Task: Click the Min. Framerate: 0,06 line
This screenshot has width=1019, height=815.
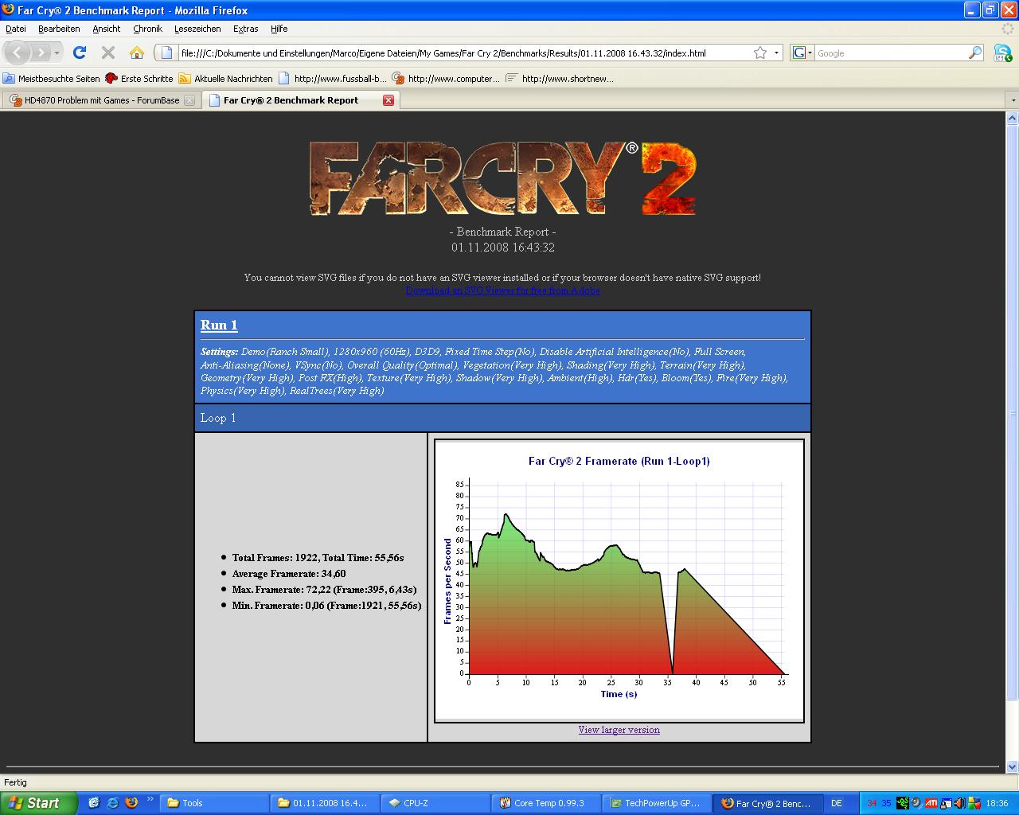Action: [x=326, y=606]
